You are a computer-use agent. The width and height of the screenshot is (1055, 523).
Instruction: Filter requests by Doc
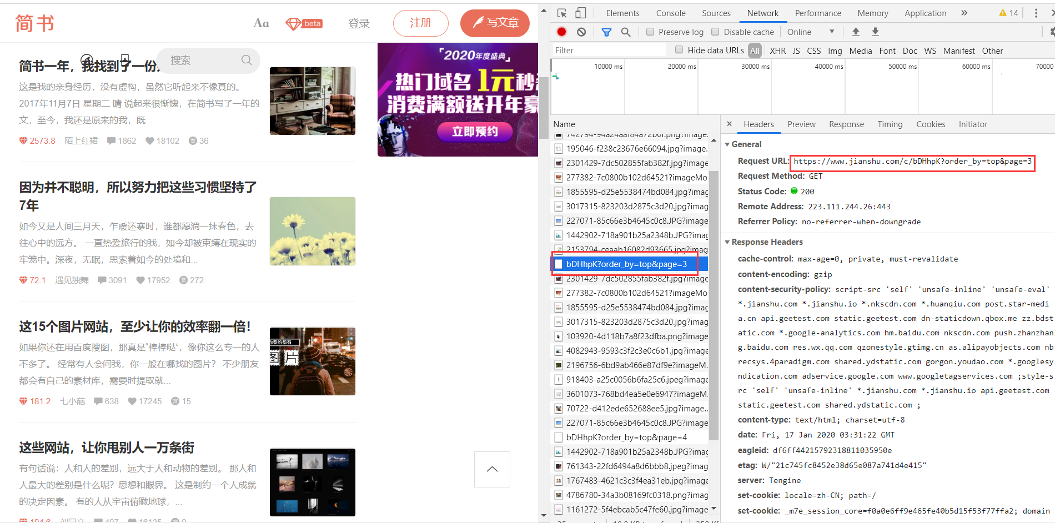[x=910, y=51]
